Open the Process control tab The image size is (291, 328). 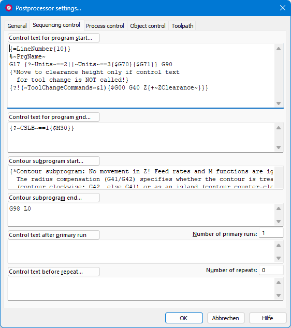(x=105, y=26)
